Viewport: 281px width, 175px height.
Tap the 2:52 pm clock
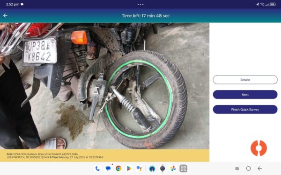[13, 4]
